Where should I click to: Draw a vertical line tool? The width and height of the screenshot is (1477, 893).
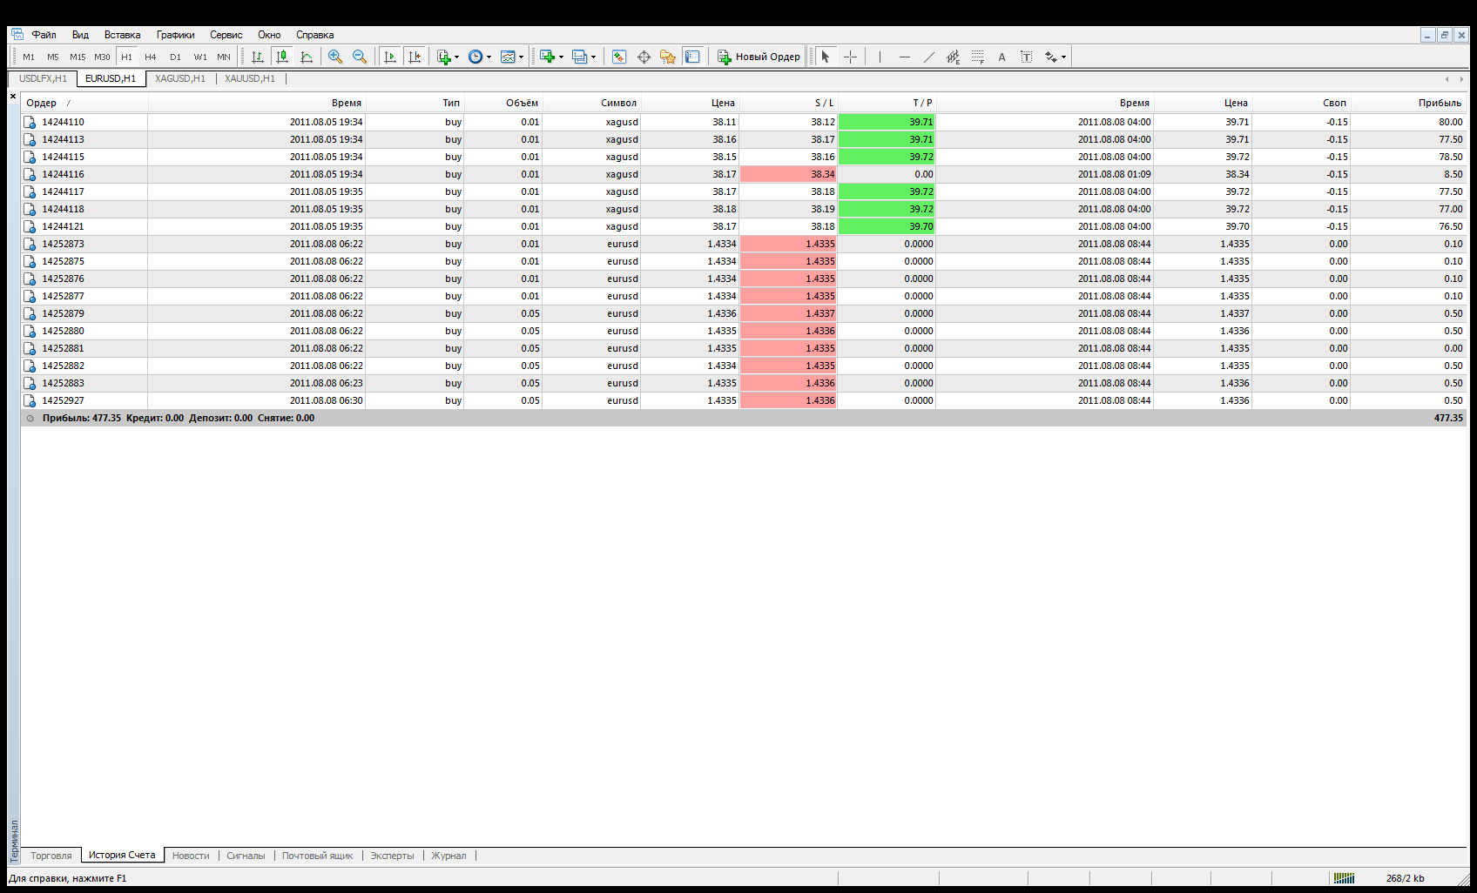[880, 57]
